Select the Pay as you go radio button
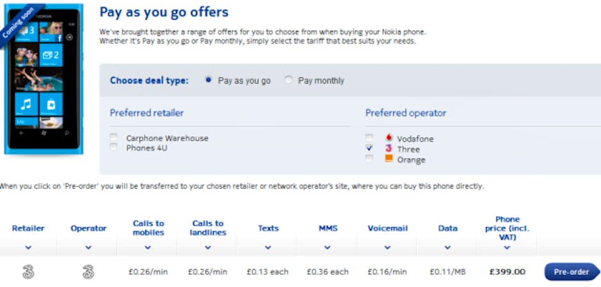This screenshot has height=287, width=601. [x=208, y=80]
